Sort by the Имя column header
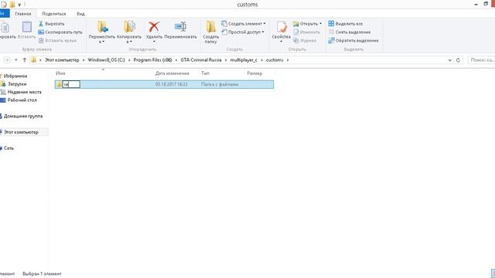The image size is (495, 278). (60, 73)
